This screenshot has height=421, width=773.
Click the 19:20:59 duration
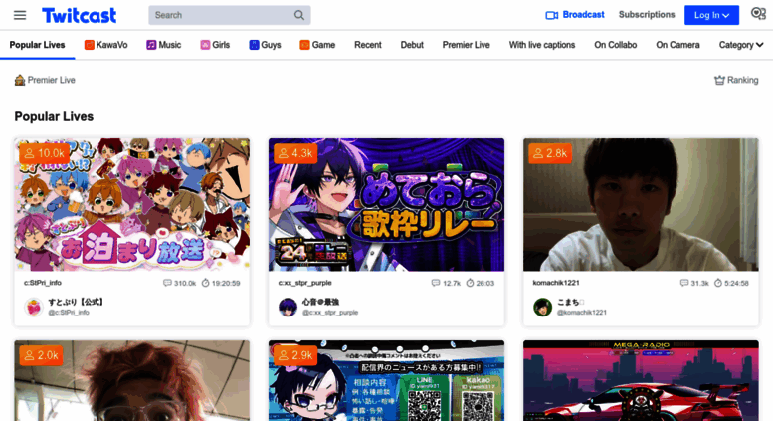pyautogui.click(x=221, y=283)
